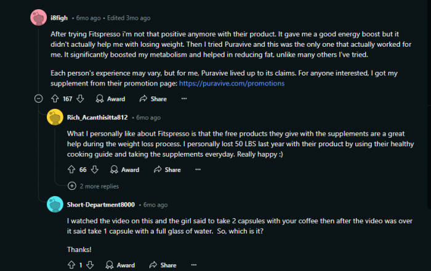Open i8figh username link
The height and width of the screenshot is (271, 431).
coord(59,18)
